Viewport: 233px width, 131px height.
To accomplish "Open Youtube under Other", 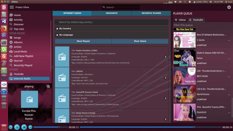I will point(19,74).
